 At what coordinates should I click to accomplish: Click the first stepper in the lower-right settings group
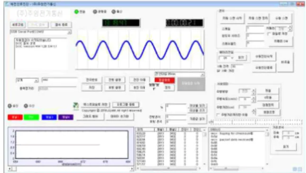(253, 91)
